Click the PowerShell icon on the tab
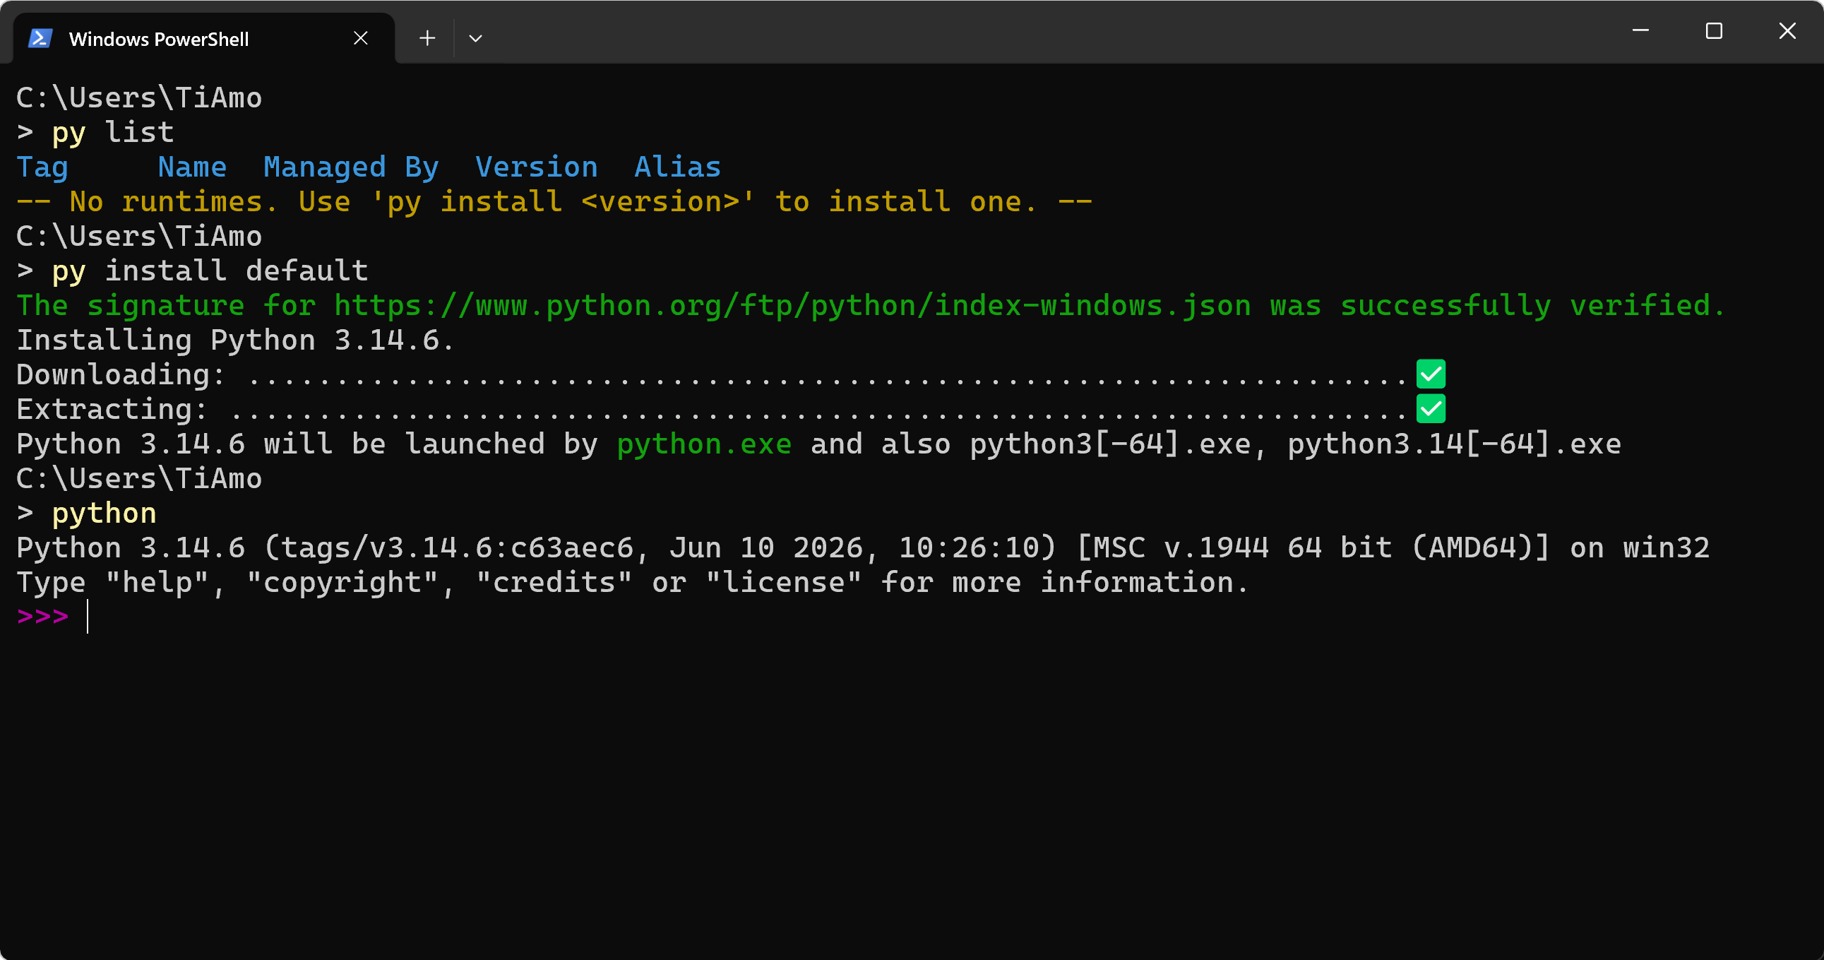 pyautogui.click(x=40, y=38)
